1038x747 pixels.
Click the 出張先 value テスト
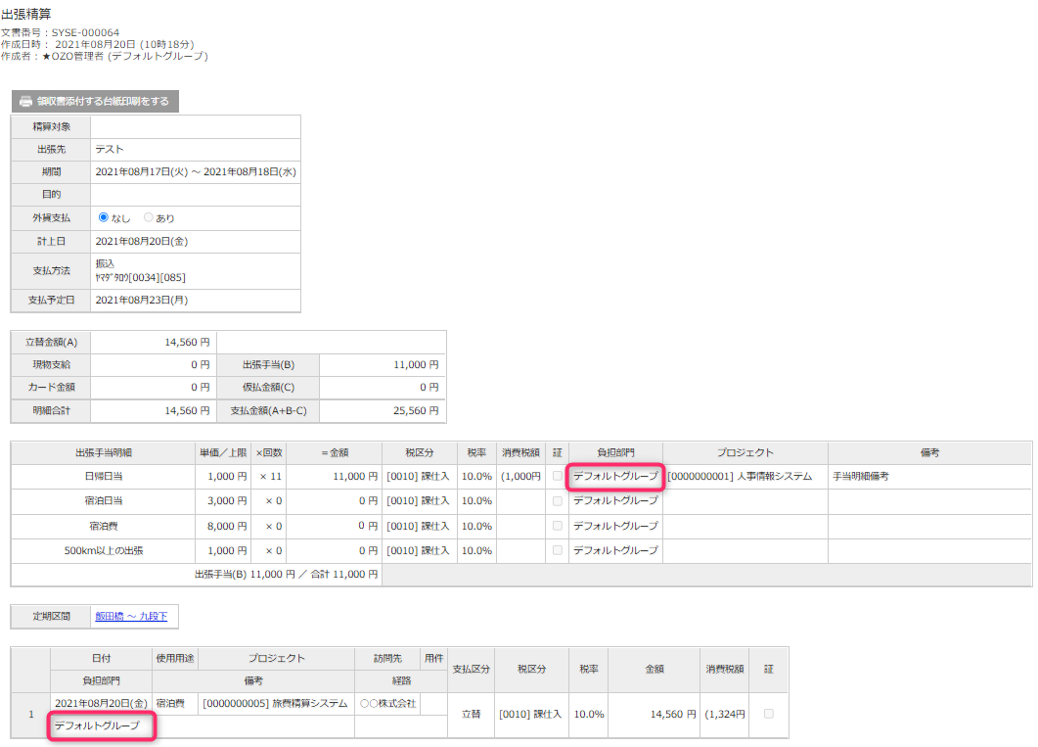click(x=110, y=149)
